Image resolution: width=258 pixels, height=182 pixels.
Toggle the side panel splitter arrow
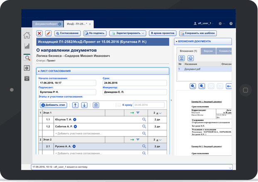pyautogui.click(x=171, y=100)
